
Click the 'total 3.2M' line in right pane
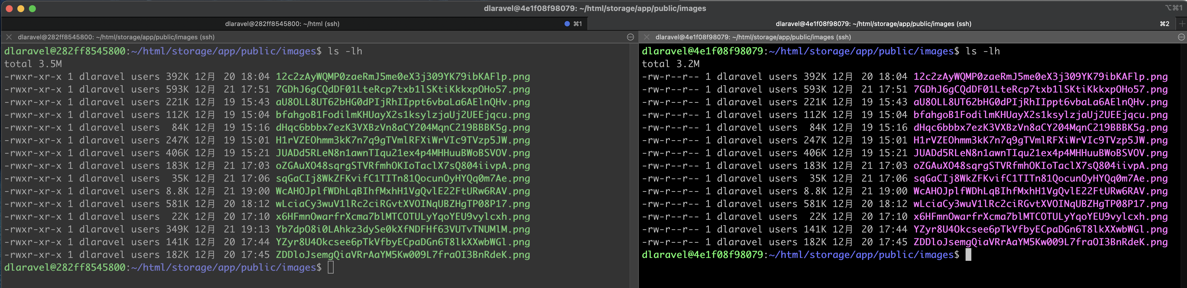(670, 64)
